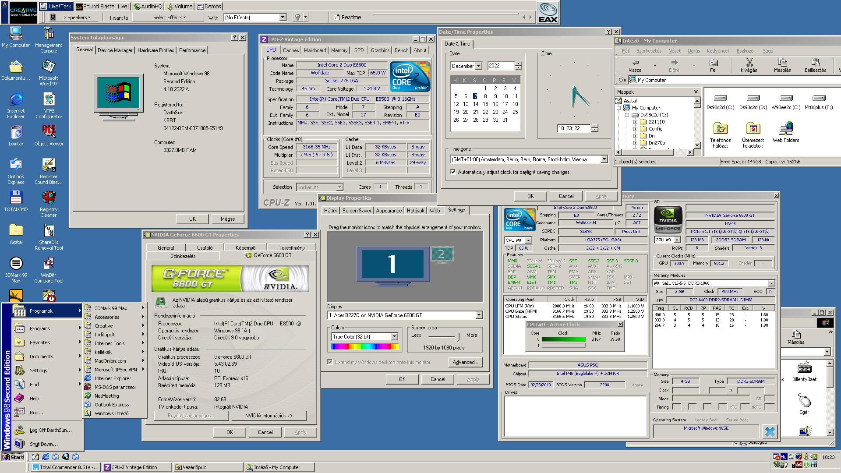The height and width of the screenshot is (473, 841).
Task: Open NTFS Configurator desktop icon
Action: pyautogui.click(x=49, y=105)
